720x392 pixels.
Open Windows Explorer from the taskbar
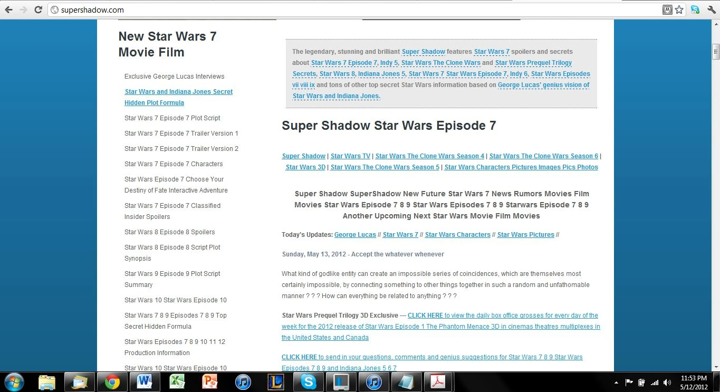click(x=47, y=381)
